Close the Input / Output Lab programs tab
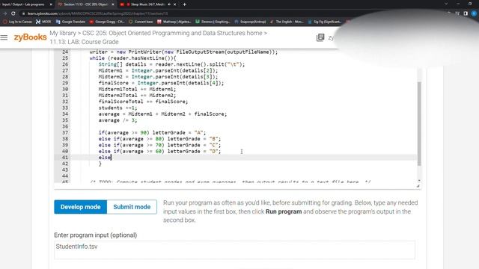The width and height of the screenshot is (479, 269). (51, 4)
